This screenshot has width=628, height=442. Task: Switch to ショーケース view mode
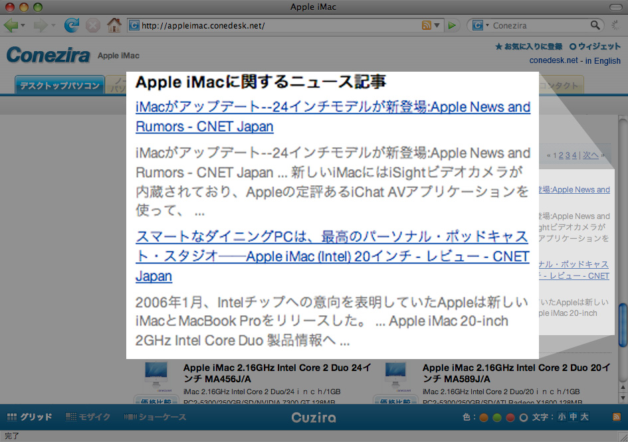click(155, 417)
